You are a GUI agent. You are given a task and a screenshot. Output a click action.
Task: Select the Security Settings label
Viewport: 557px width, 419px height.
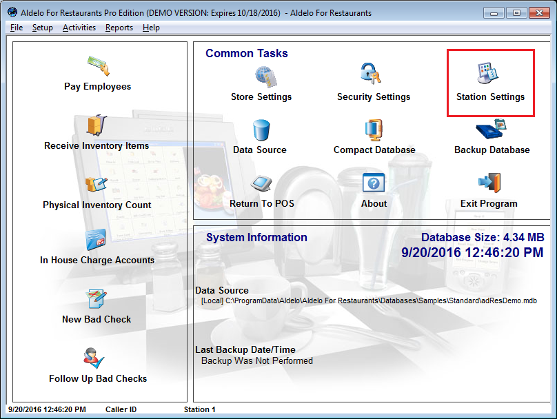[374, 97]
